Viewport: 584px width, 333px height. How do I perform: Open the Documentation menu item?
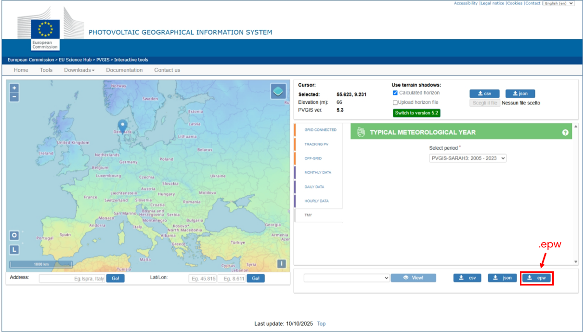[124, 70]
